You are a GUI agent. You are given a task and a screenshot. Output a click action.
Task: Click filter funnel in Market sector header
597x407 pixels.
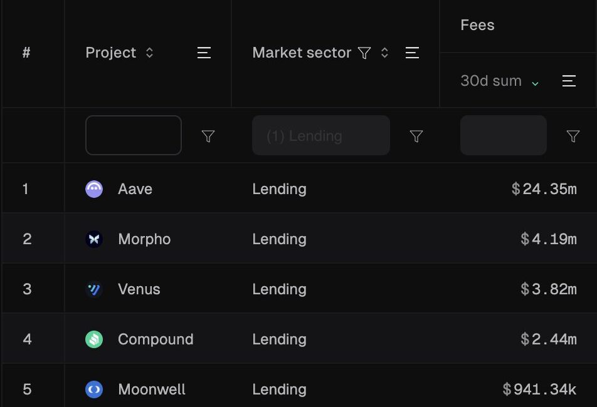pyautogui.click(x=364, y=53)
